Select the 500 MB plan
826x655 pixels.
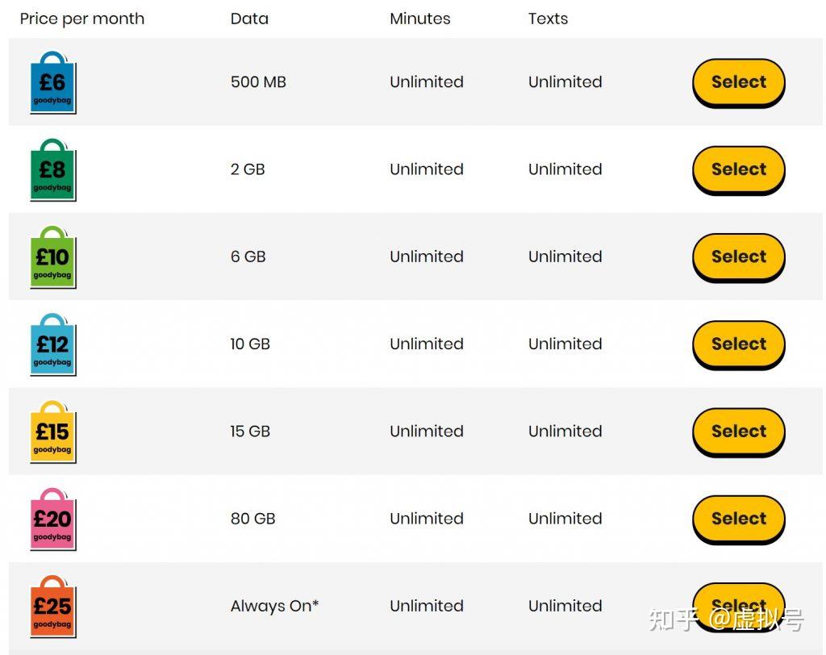737,82
